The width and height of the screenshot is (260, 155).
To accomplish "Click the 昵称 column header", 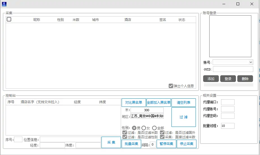I will pyautogui.click(x=37, y=20).
